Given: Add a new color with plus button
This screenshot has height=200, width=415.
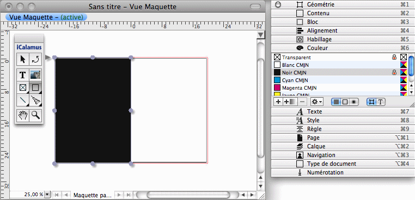Looking at the screenshot, I should [278, 102].
